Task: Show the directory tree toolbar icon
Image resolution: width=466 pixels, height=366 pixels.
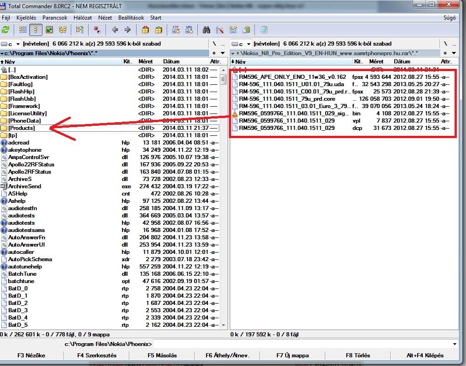Action: [63, 30]
